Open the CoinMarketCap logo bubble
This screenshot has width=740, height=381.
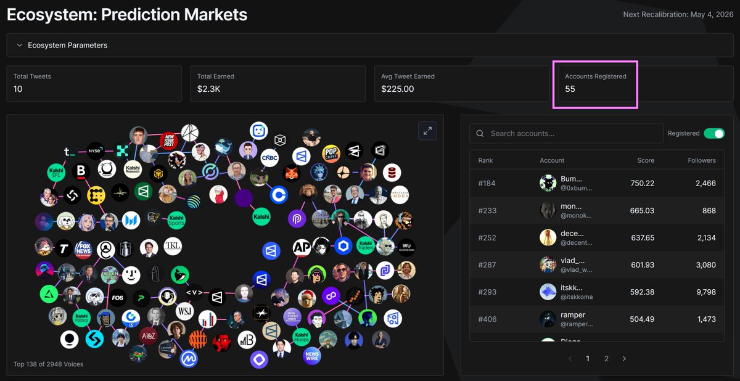pos(188,358)
